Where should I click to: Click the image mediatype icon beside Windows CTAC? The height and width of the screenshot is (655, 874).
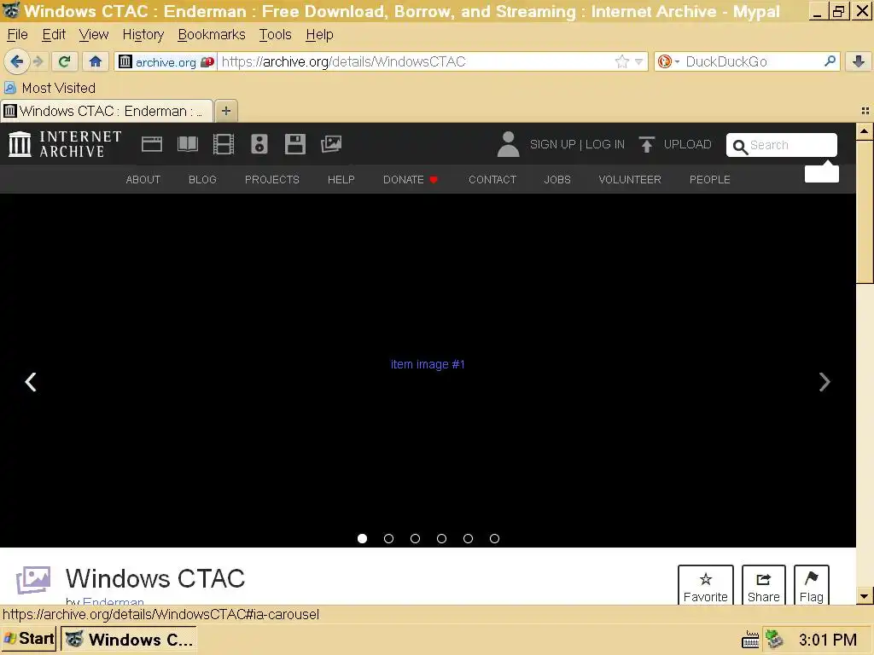(x=33, y=580)
